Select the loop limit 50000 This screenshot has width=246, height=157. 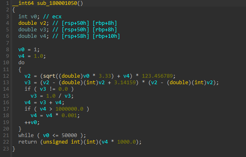tap(69, 135)
